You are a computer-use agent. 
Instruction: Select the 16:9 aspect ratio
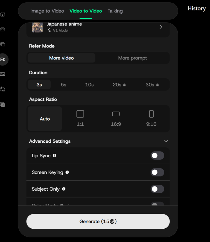pos(116,119)
